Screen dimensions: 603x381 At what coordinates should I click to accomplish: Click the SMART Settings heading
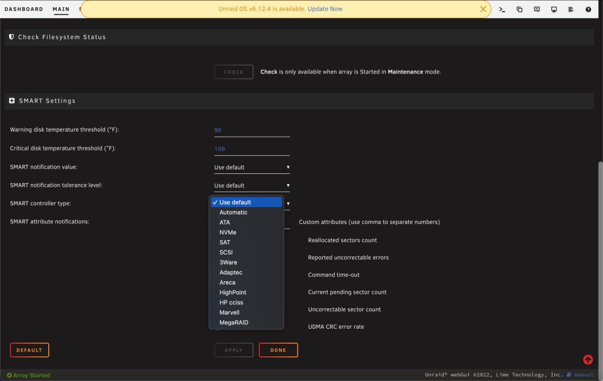[x=47, y=101]
